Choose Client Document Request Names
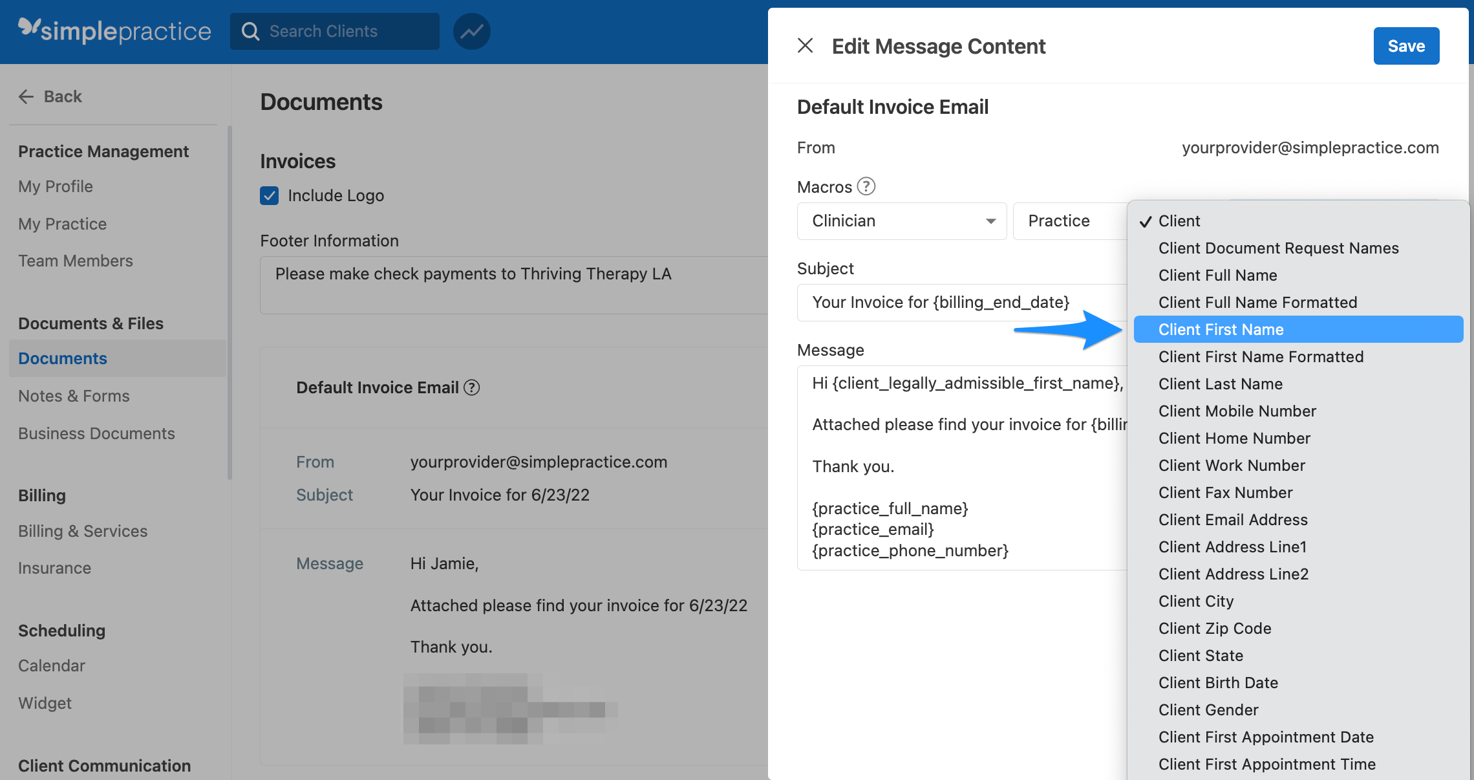The height and width of the screenshot is (780, 1474). pos(1298,248)
